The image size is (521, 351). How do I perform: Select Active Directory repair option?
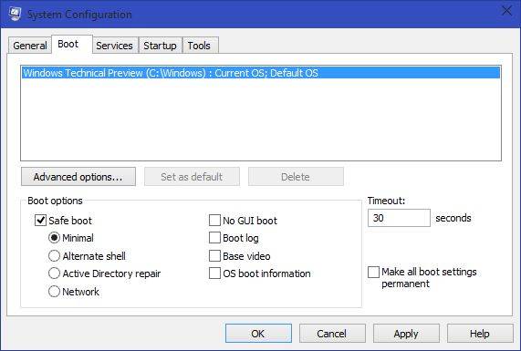[x=54, y=274]
